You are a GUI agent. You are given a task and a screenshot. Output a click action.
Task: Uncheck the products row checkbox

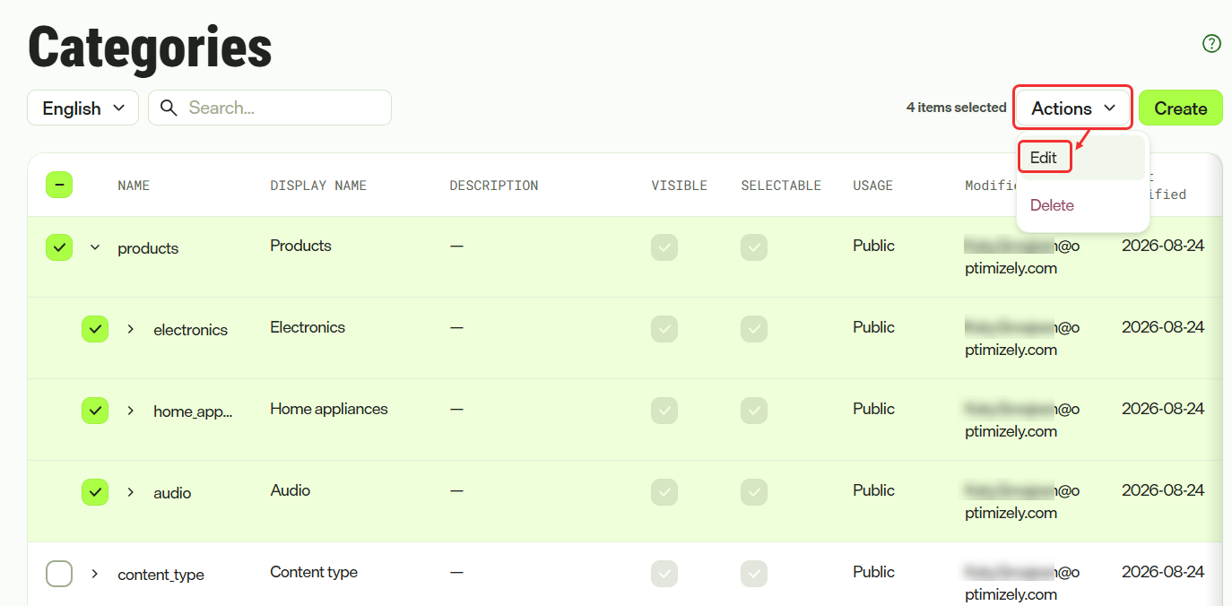[x=59, y=247]
